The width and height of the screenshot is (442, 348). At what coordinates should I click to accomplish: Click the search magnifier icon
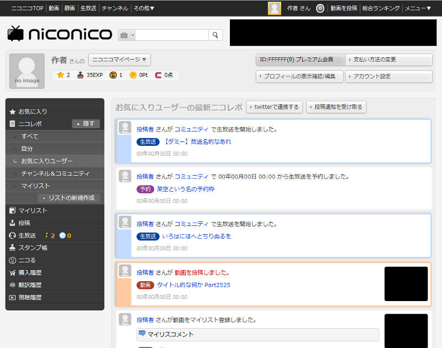pos(215,34)
